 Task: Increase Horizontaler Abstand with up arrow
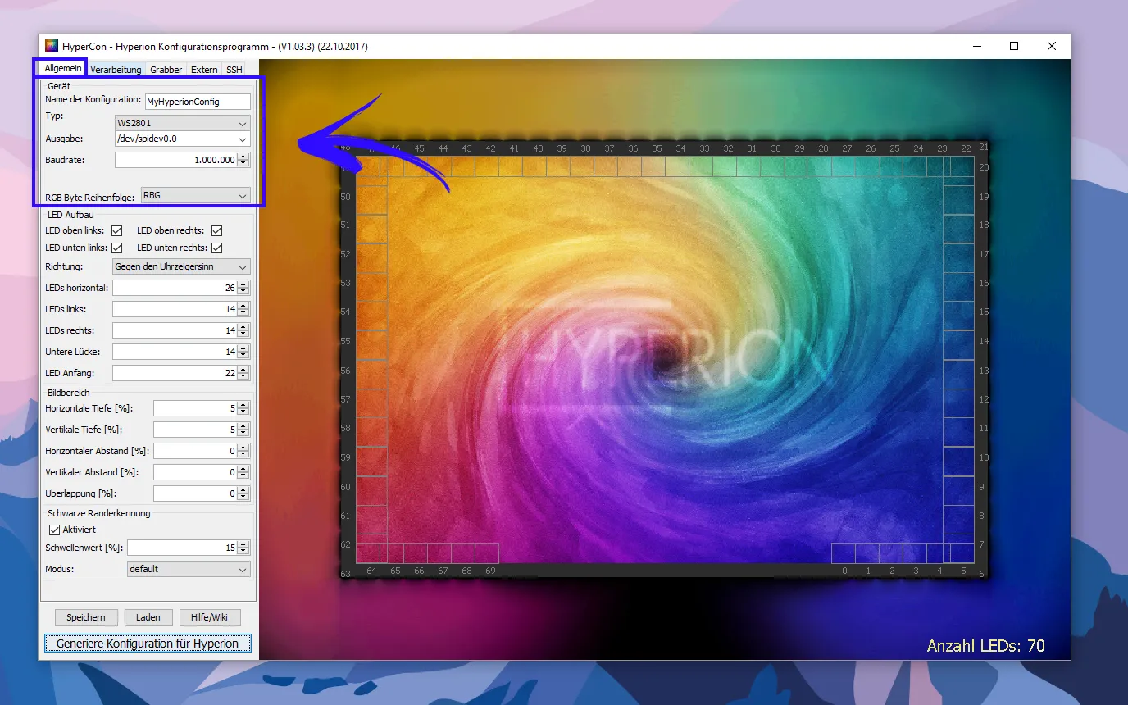click(x=243, y=448)
